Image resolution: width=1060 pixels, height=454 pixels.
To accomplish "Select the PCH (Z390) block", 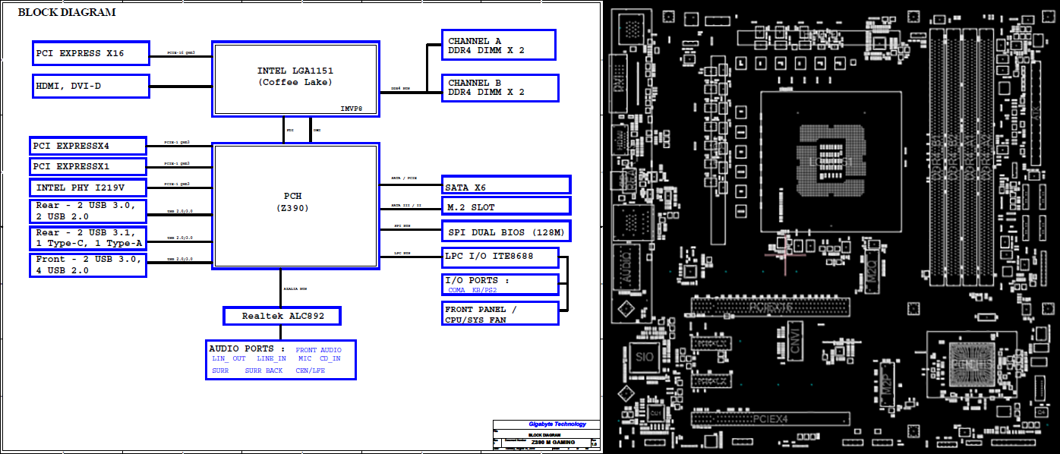I will click(x=295, y=205).
